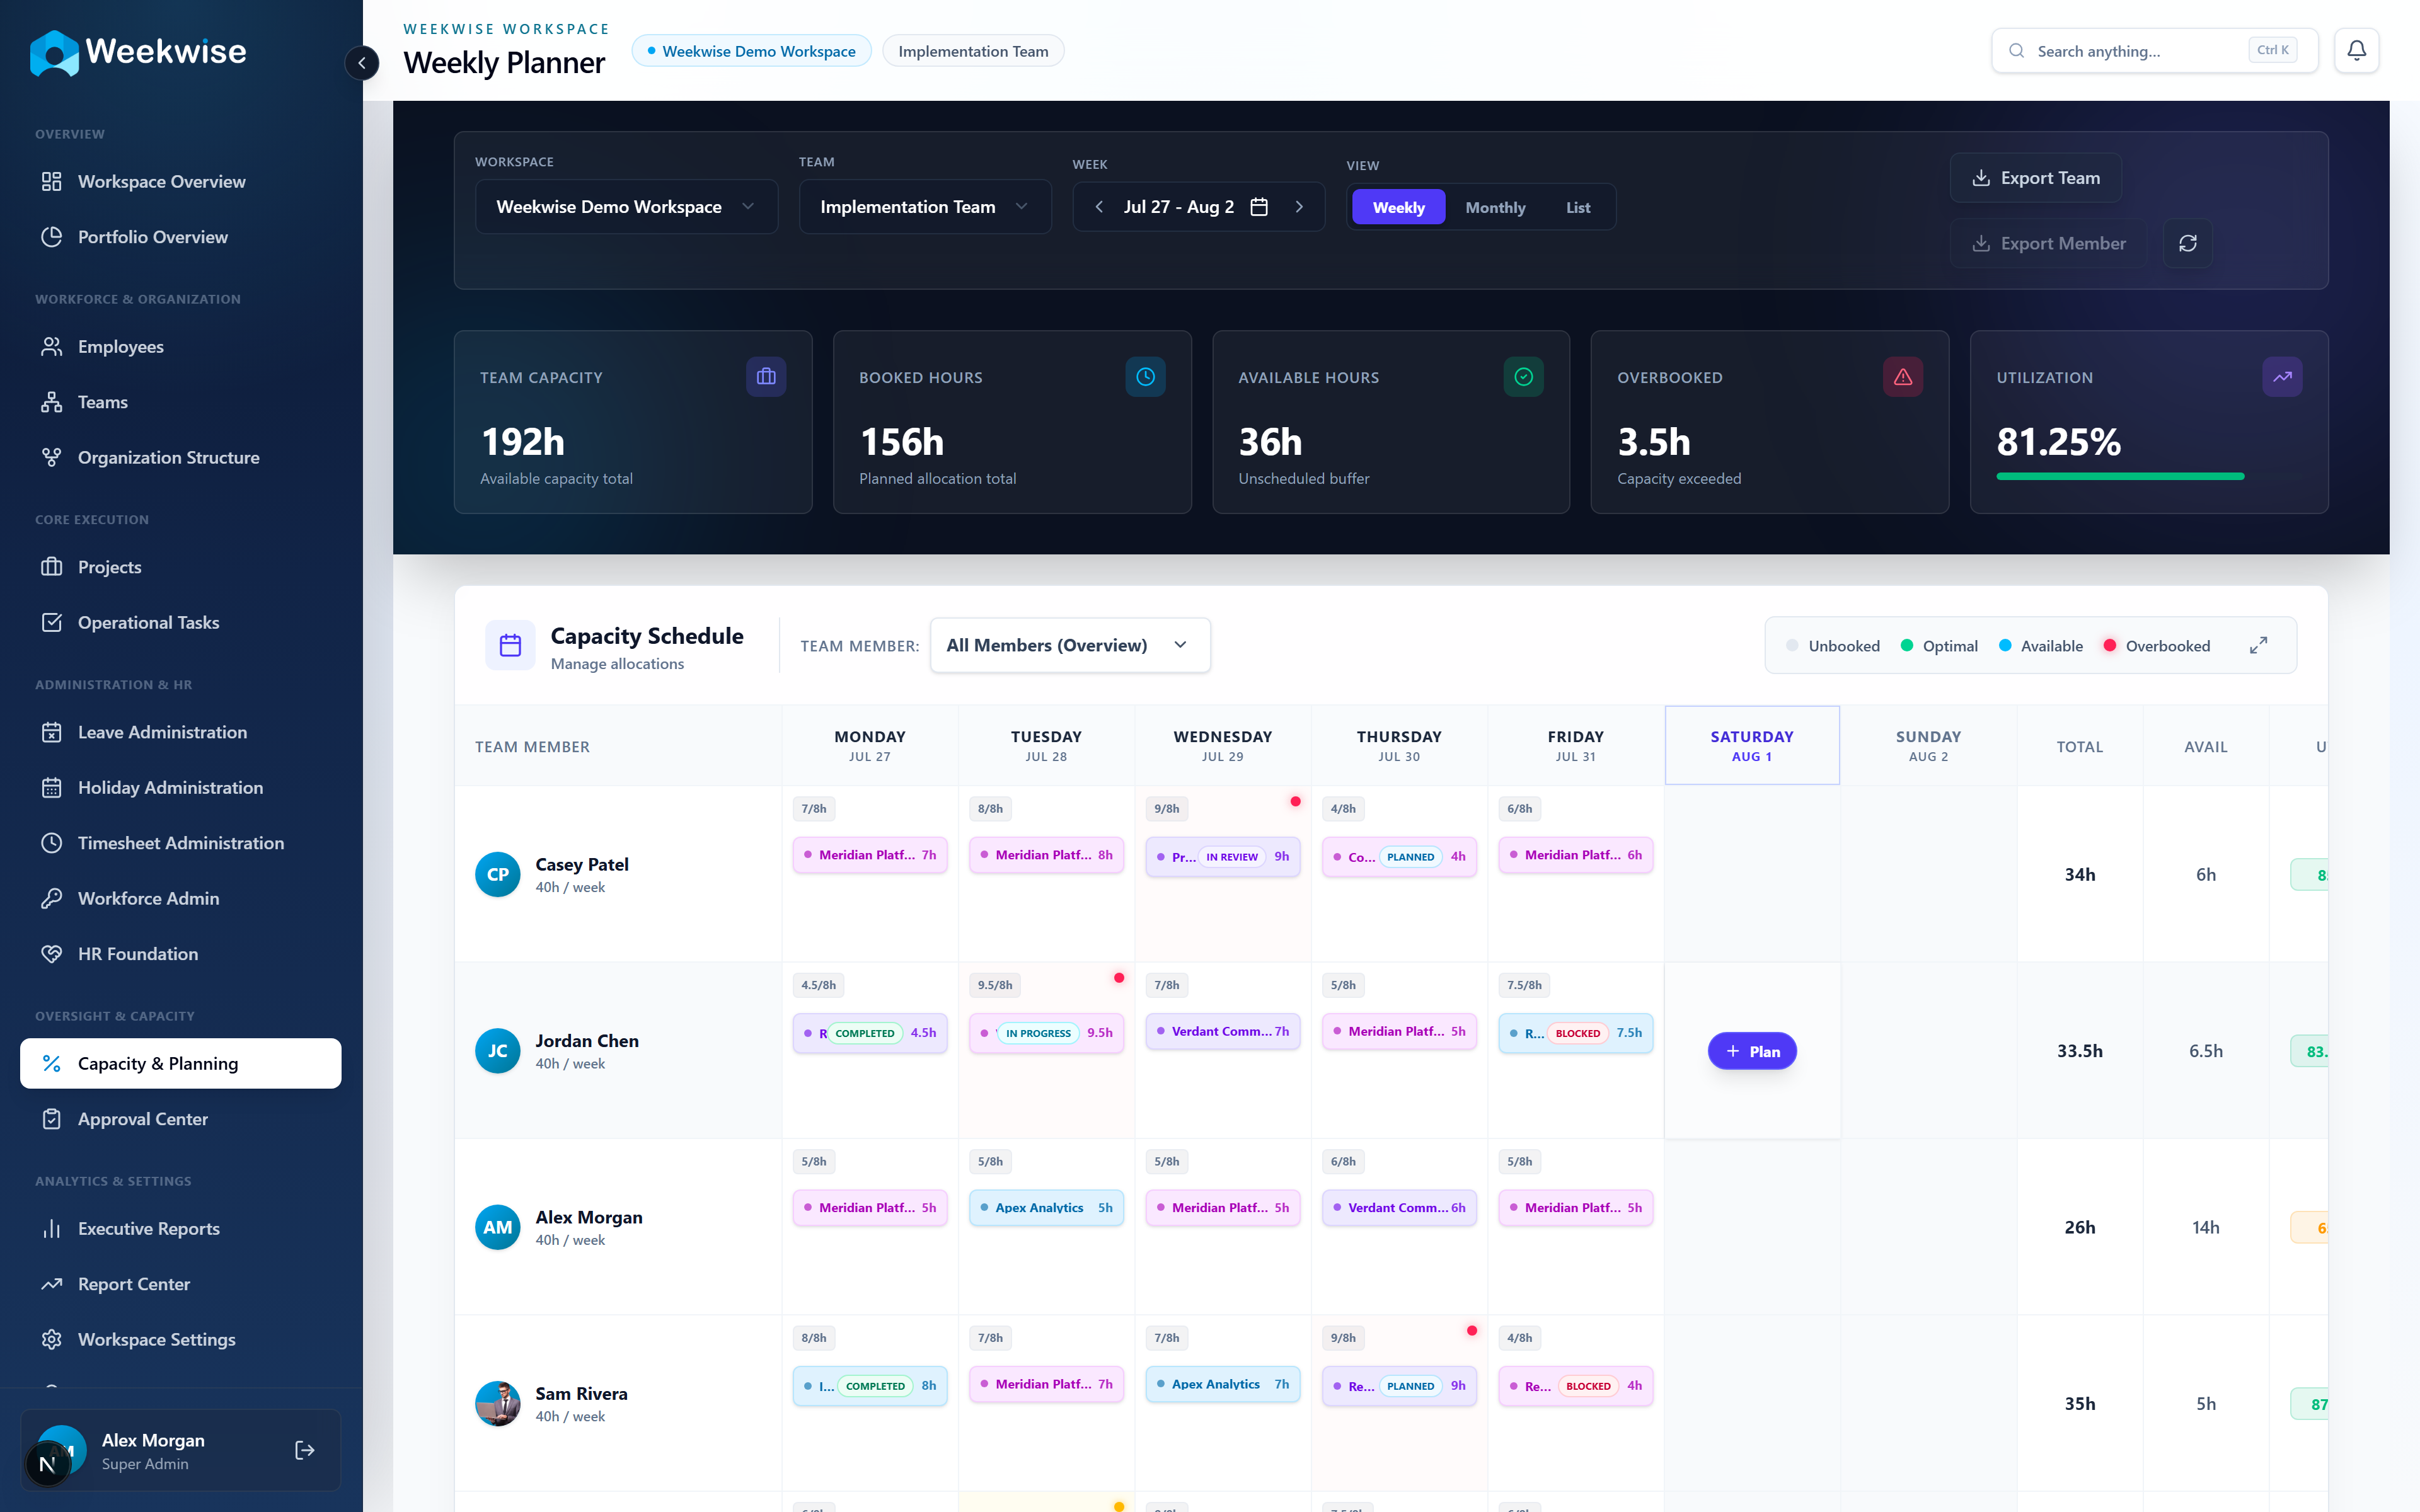The width and height of the screenshot is (2420, 1512).
Task: Click the Utilization trend icon
Action: pos(2282,377)
